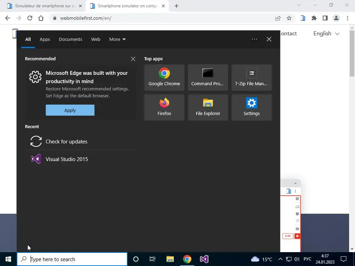Viewport: 355px width, 266px height.
Task: Open Cortana circle on taskbar
Action: point(136,259)
